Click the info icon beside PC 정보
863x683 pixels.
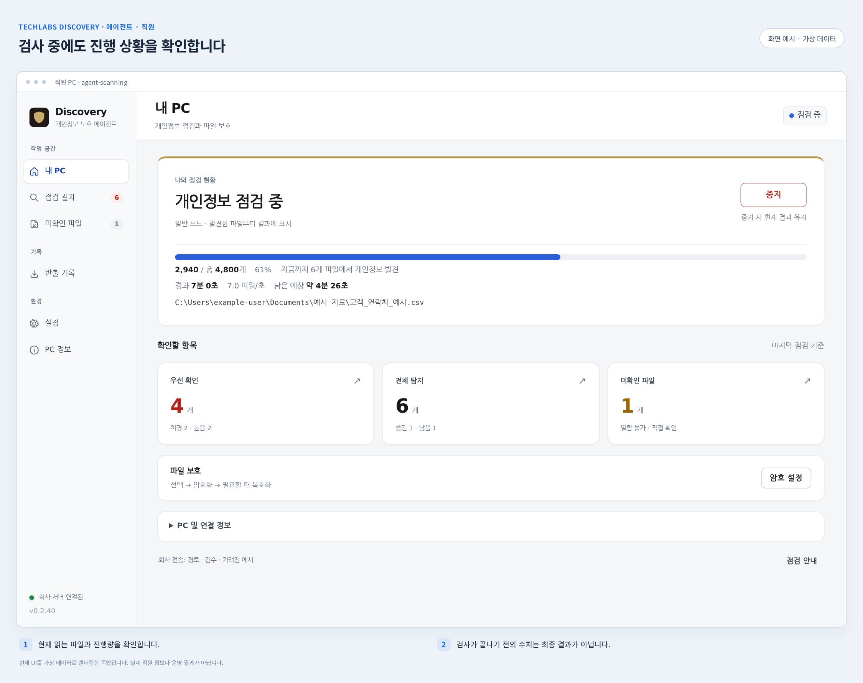(35, 350)
